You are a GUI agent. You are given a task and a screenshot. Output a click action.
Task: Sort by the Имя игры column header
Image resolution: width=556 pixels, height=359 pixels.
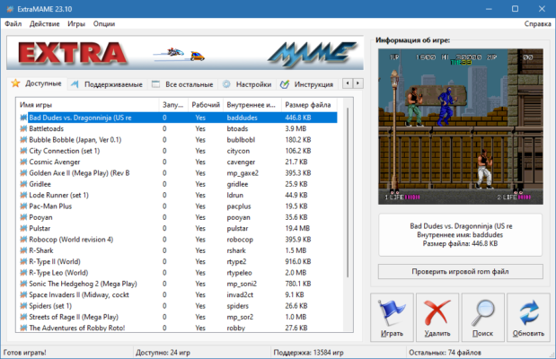[85, 104]
